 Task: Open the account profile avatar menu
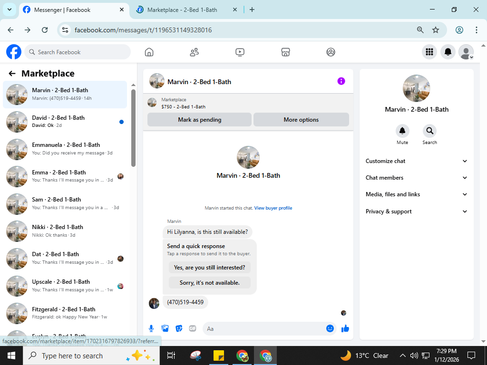click(x=466, y=52)
